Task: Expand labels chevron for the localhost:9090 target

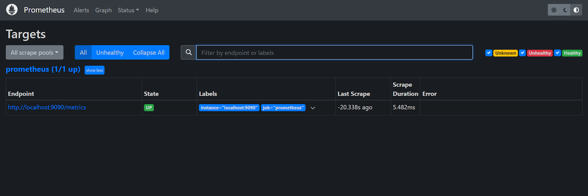Action: coord(313,108)
